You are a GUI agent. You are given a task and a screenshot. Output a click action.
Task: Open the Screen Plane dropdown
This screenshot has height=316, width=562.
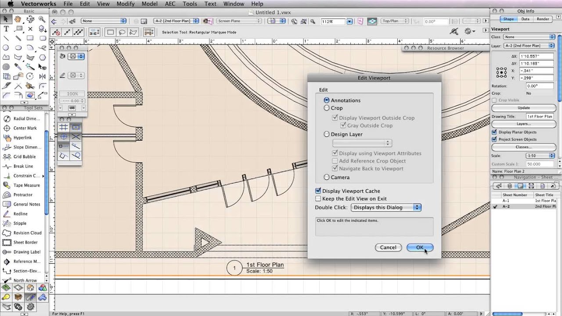pyautogui.click(x=239, y=21)
